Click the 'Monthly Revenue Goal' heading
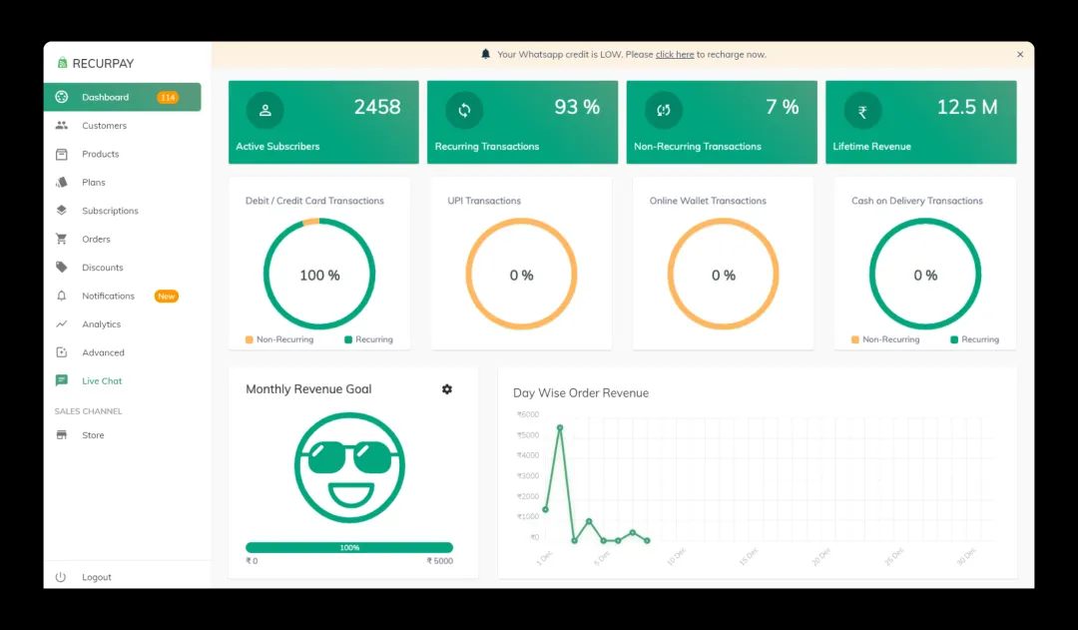Image resolution: width=1078 pixels, height=630 pixels. pos(308,389)
